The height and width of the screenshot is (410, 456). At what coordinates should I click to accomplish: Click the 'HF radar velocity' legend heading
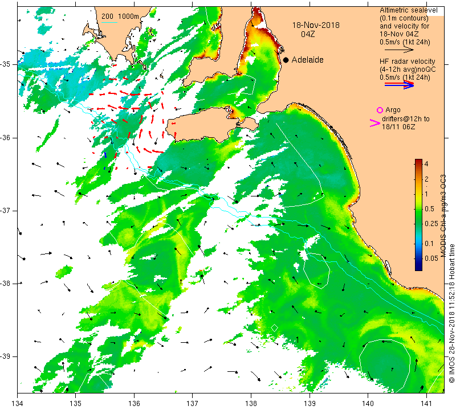click(408, 61)
